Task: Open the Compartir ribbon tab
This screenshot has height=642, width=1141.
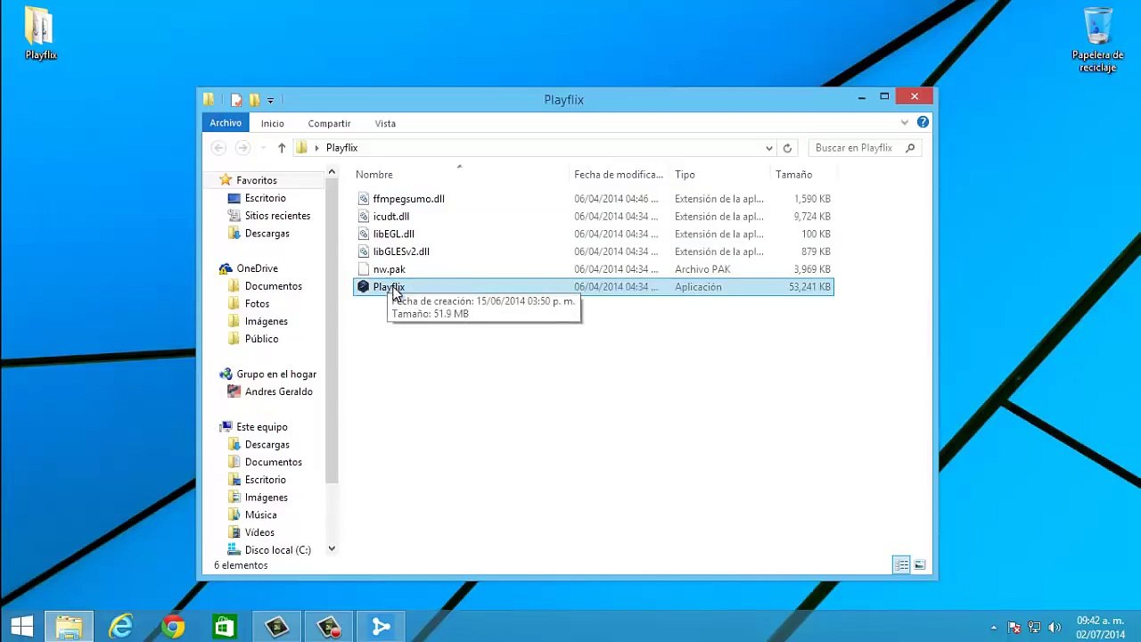Action: (x=329, y=123)
